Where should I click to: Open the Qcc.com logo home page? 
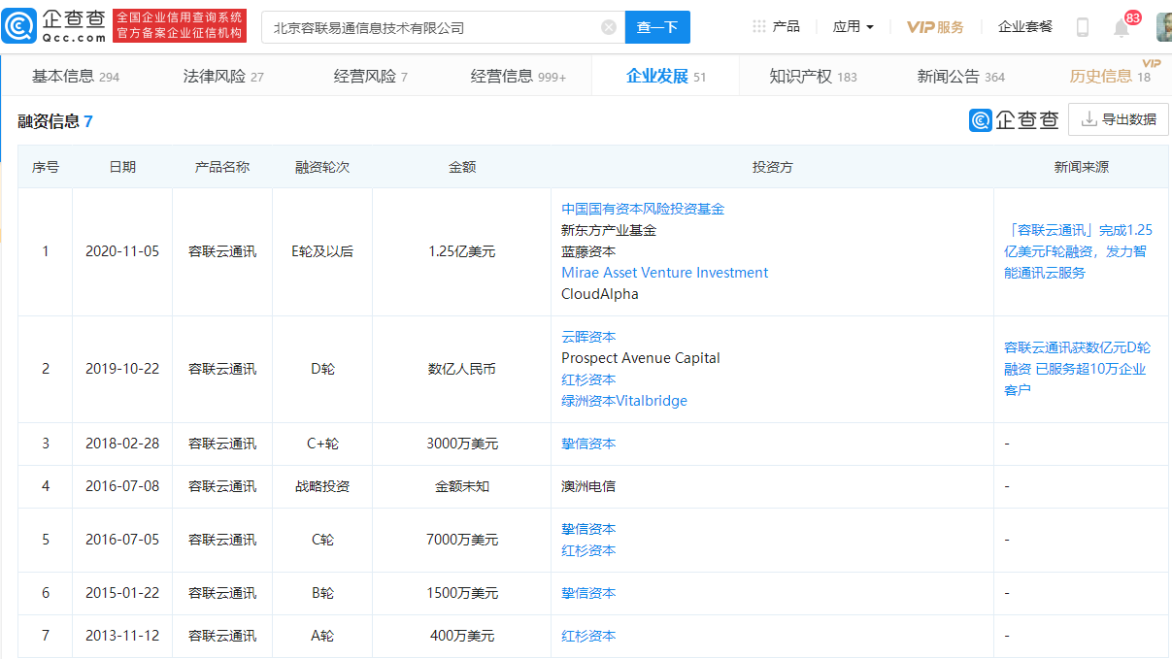(54, 26)
